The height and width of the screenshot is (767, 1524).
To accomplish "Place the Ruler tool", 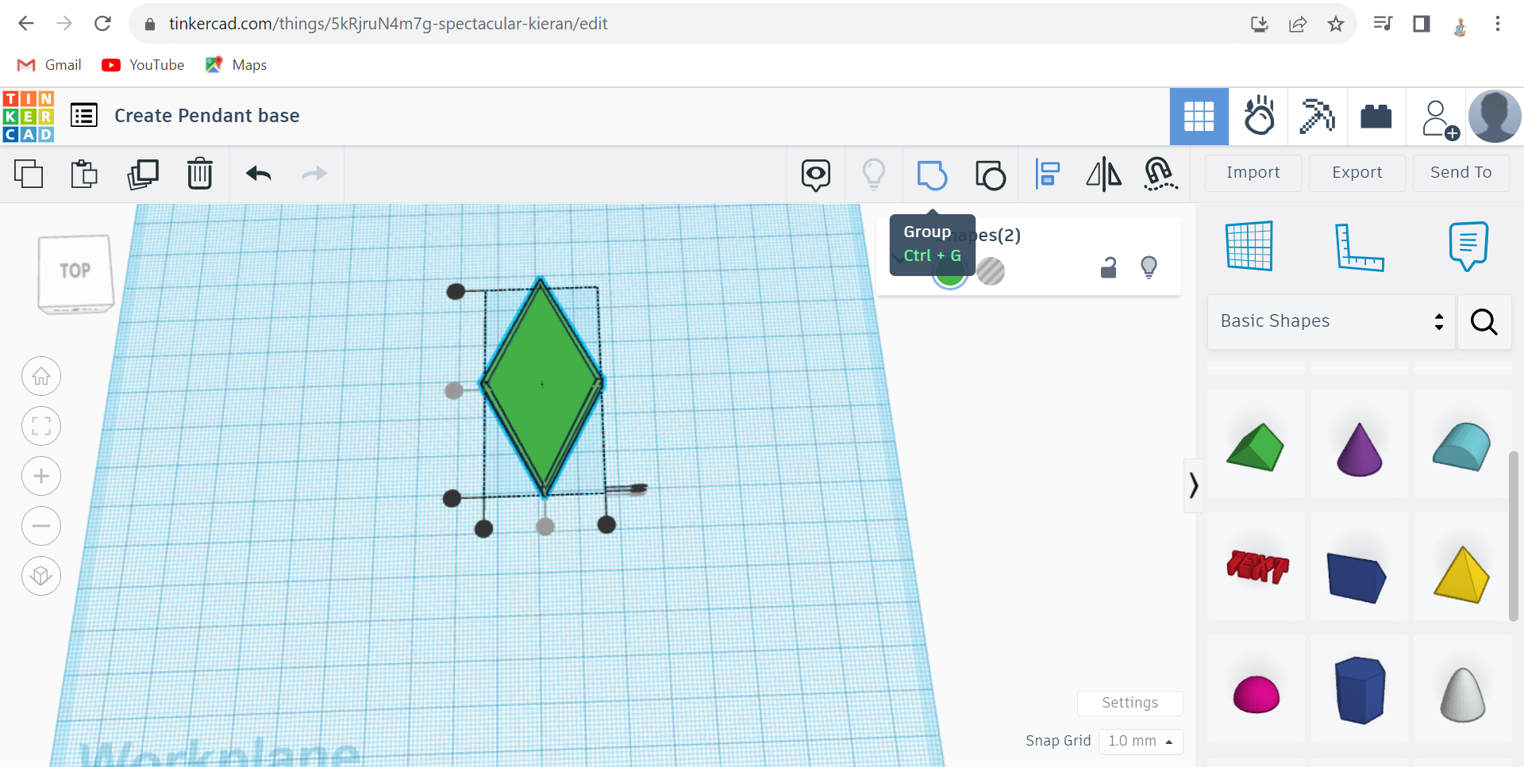I will 1359,247.
